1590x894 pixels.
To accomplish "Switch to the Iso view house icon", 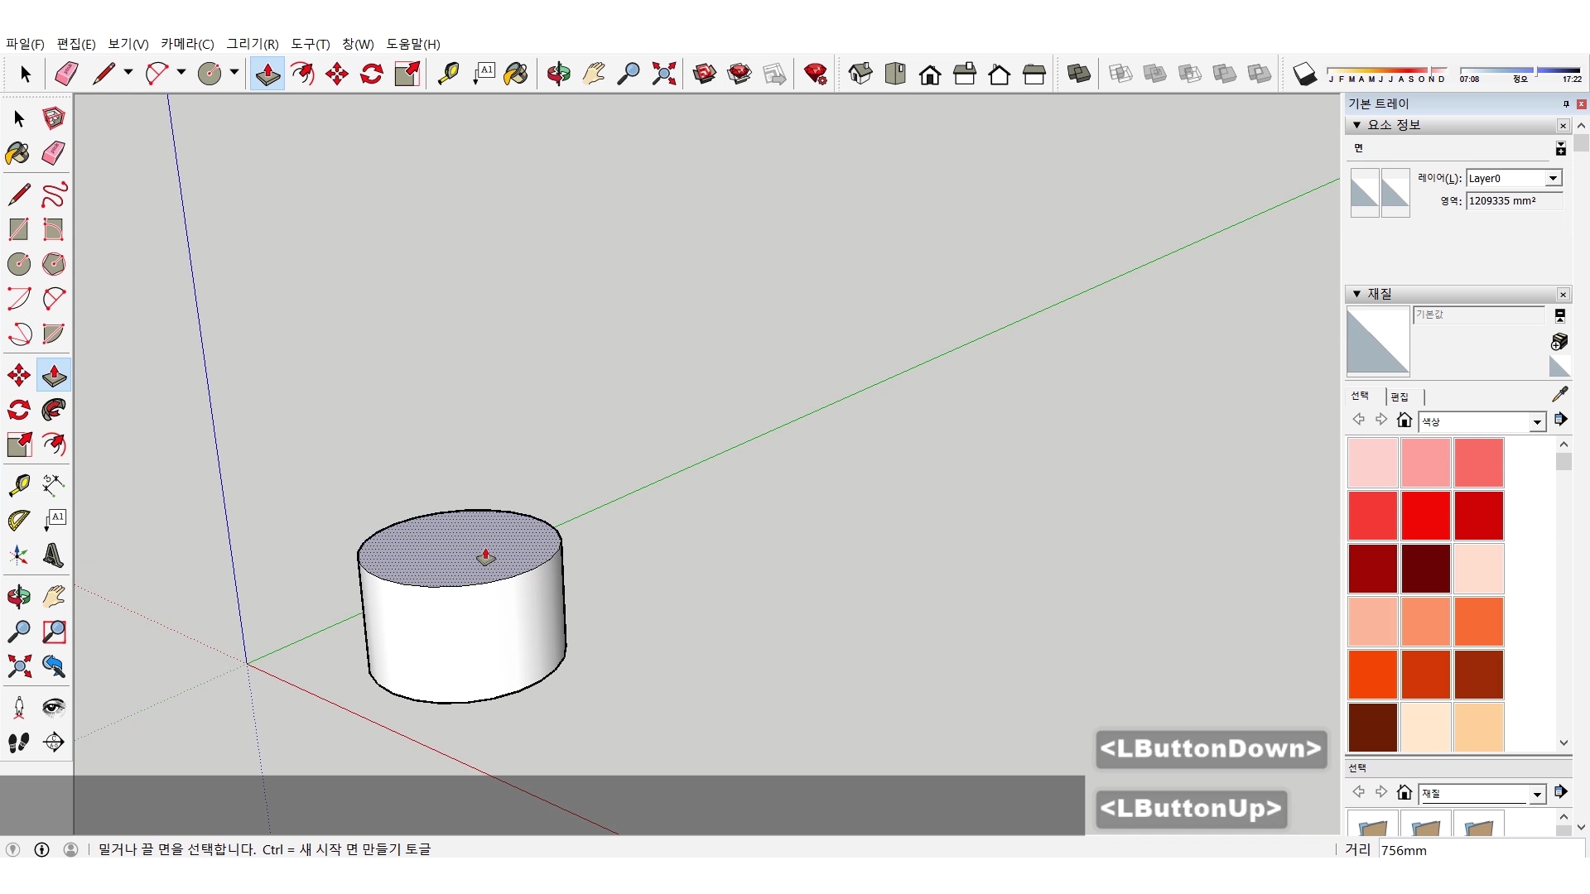I will 860,74.
